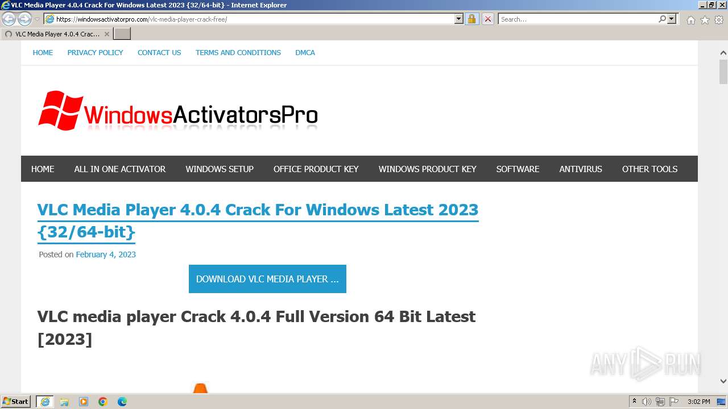This screenshot has height=409, width=728.
Task: Open the Tools gear icon
Action: tap(719, 20)
